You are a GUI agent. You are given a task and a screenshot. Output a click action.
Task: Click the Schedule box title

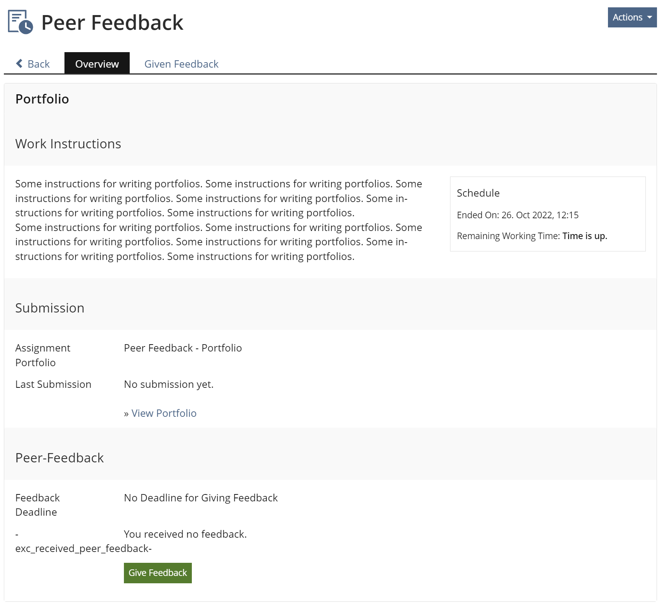tap(478, 193)
